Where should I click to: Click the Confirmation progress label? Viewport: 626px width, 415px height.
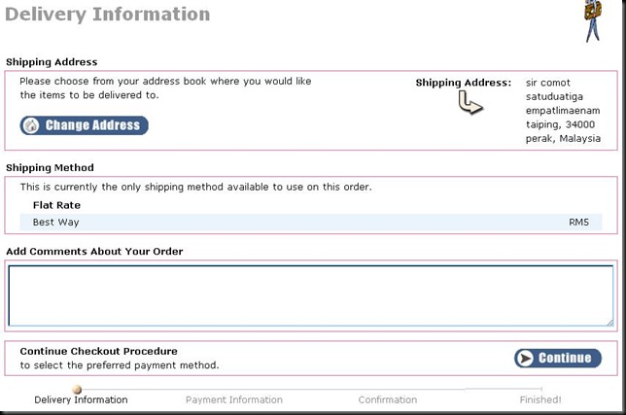pos(388,399)
